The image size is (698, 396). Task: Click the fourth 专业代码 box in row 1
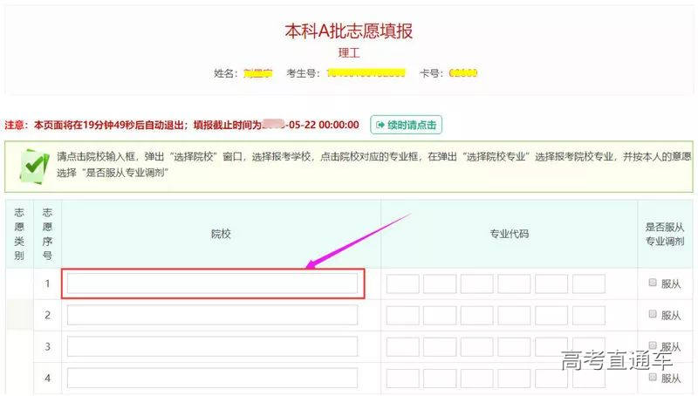coord(515,284)
